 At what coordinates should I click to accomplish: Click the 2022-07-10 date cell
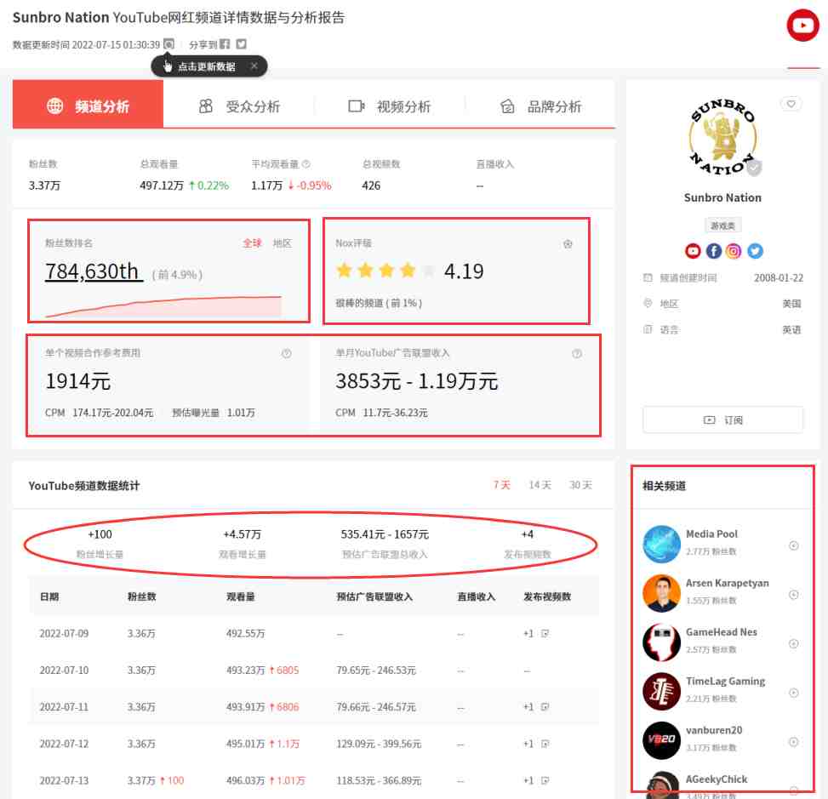(x=64, y=671)
